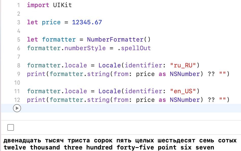241x151 pixels.
Task: Click the price variable name on line 3
Action: click(51, 23)
